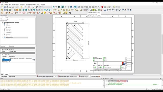The image size is (163, 92).
Task: Click the What's This help cursor icon
Action: click(37, 7)
